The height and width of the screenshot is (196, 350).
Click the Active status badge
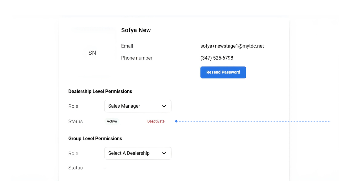click(112, 121)
